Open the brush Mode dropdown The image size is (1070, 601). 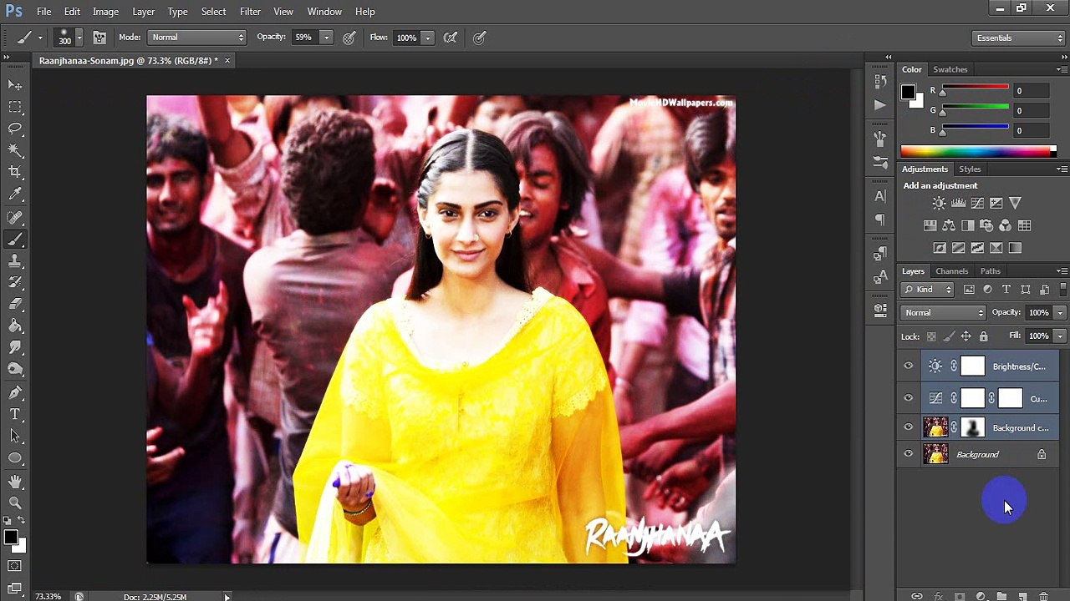tap(197, 38)
